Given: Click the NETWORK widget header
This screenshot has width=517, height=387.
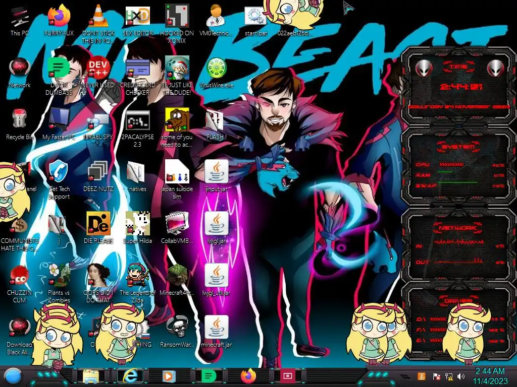Looking at the screenshot, I should tap(457, 227).
